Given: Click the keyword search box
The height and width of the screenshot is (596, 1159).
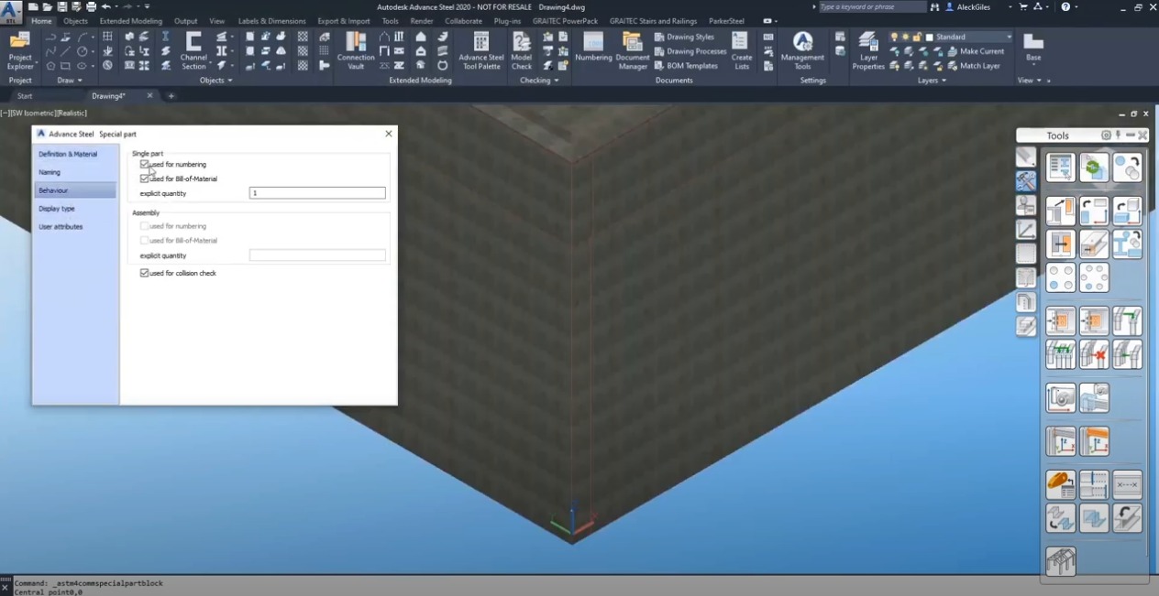Looking at the screenshot, I should click(872, 6).
